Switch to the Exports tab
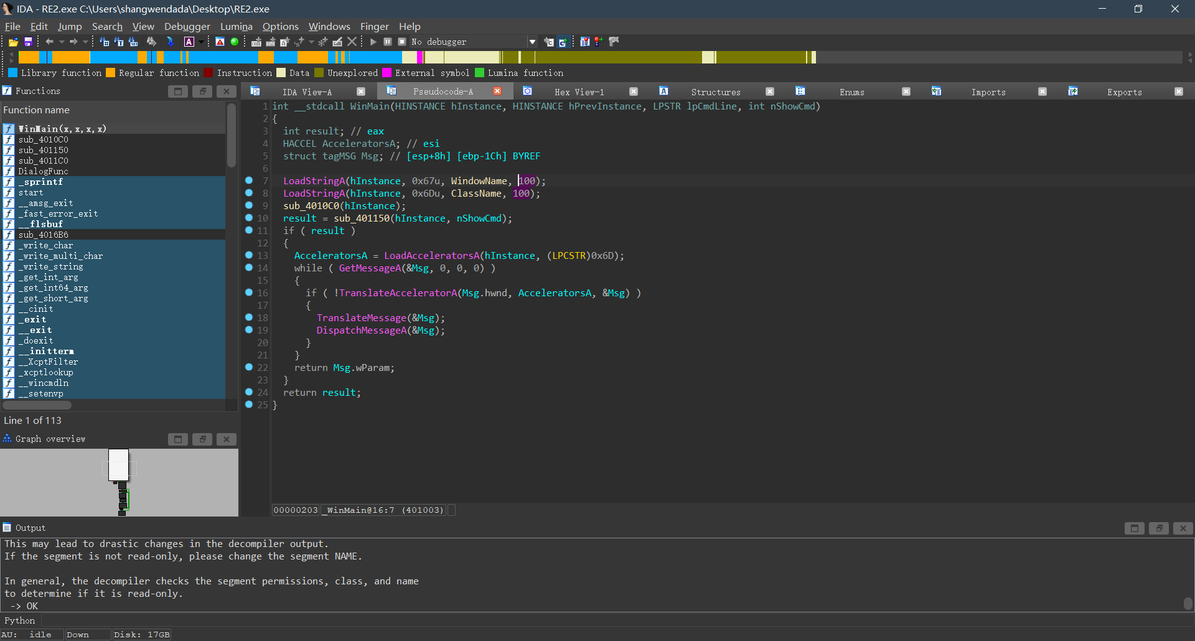This screenshot has width=1195, height=641. coord(1124,92)
